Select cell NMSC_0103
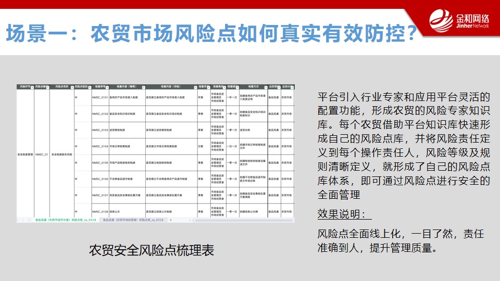Viewport: 500px width, 281px height. point(100,130)
